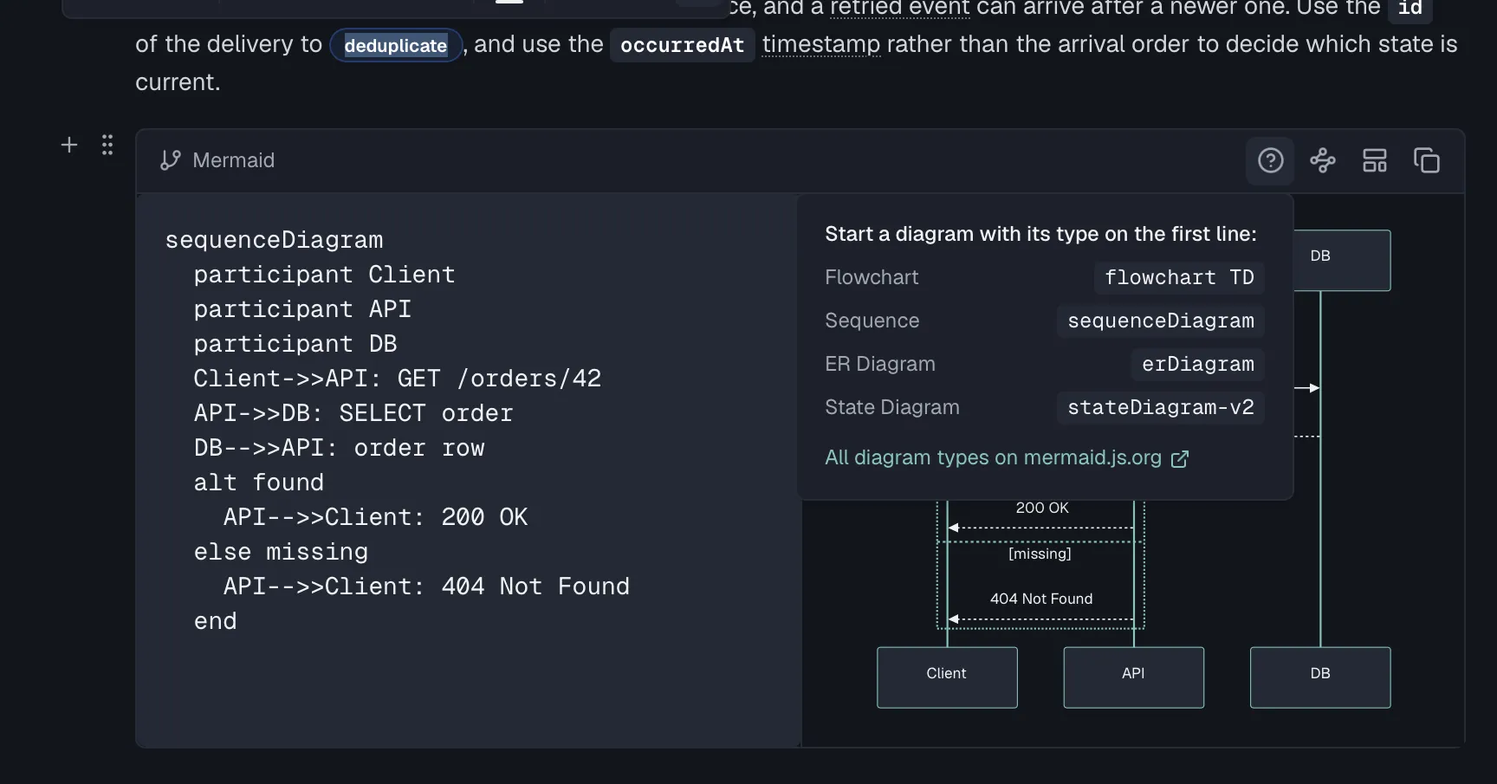1497x784 pixels.
Task: Click the Mermaid branch icon in block header
Action: [171, 160]
